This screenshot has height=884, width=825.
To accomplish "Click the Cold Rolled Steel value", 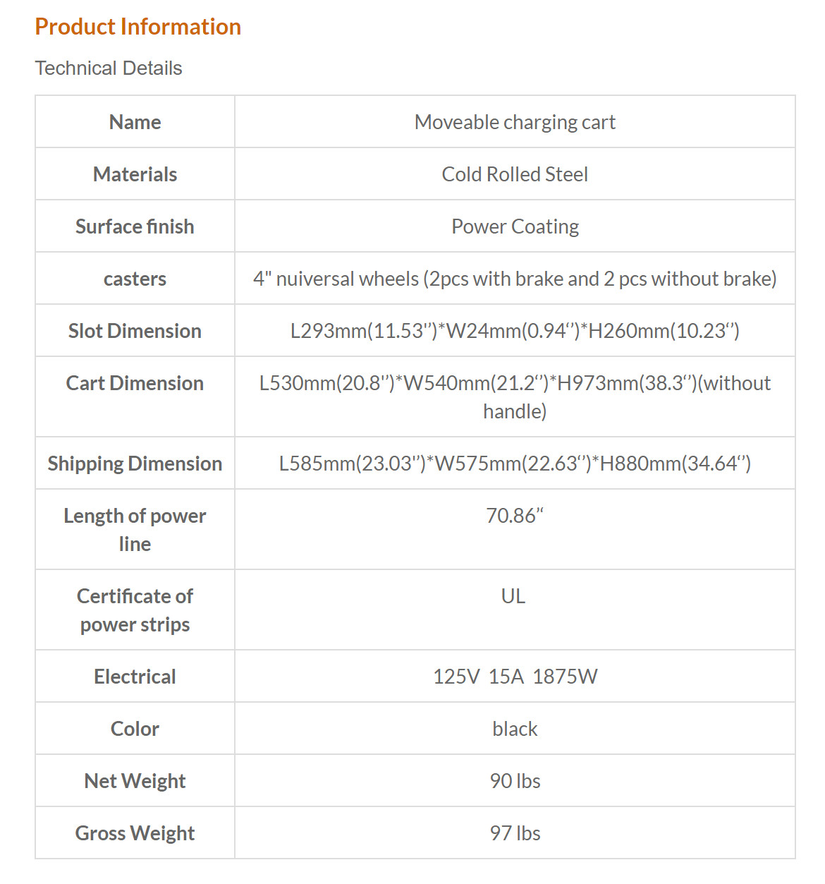I will pyautogui.click(x=515, y=174).
